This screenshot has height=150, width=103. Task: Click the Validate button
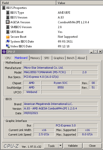(x=73, y=146)
